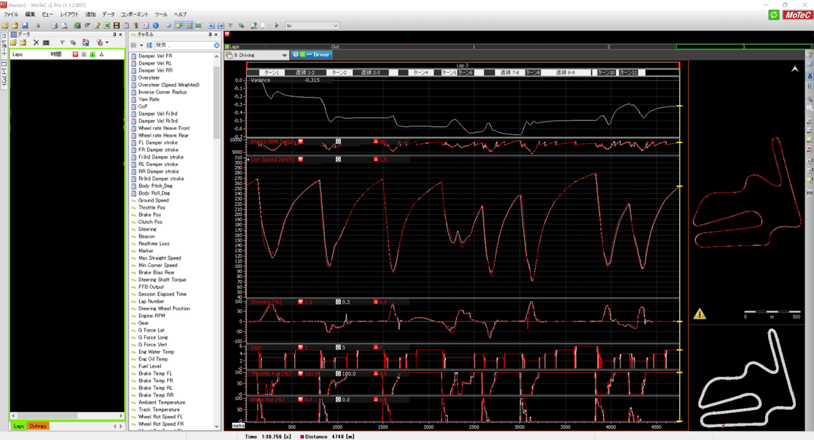
Task: Click the 直線 8-9 section label
Action: (x=566, y=72)
